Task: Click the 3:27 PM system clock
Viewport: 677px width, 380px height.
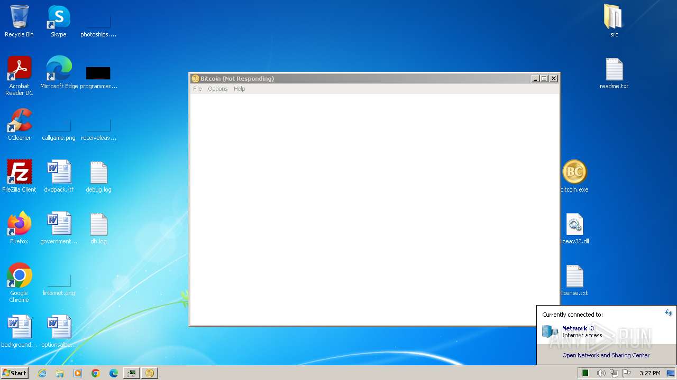Action: pos(650,373)
